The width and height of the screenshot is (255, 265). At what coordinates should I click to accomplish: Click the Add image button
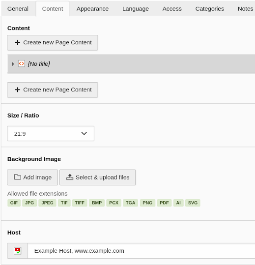pyautogui.click(x=32, y=177)
